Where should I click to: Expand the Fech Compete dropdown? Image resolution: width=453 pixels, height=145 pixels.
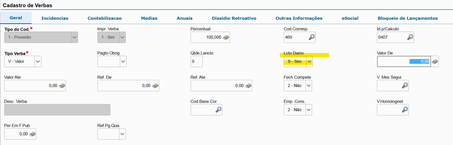pos(309,86)
